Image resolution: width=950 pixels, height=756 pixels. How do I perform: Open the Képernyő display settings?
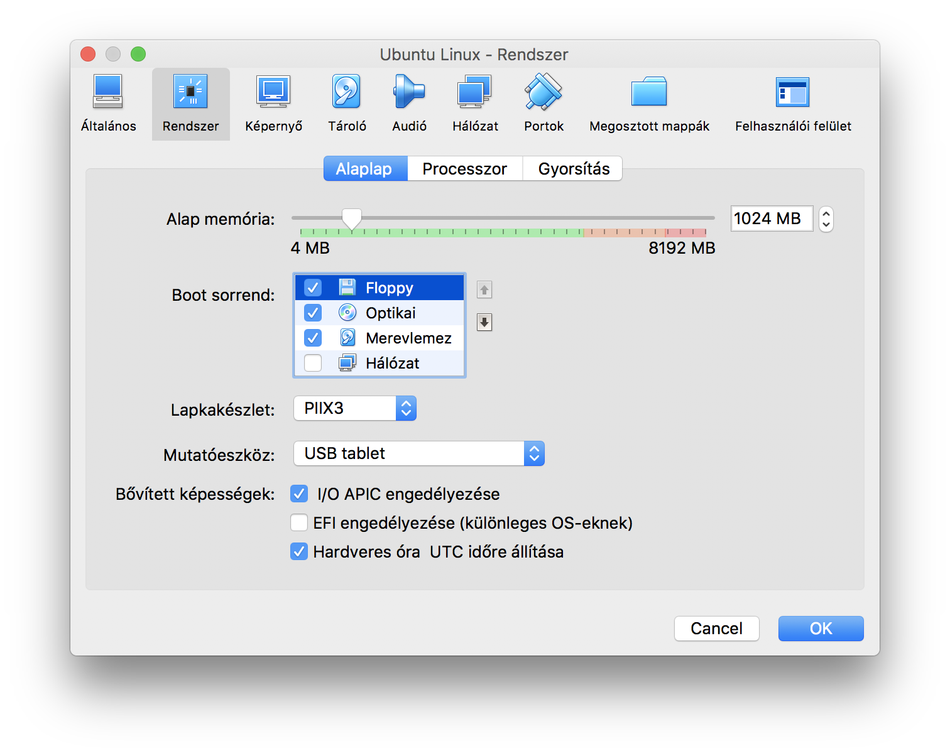click(273, 104)
